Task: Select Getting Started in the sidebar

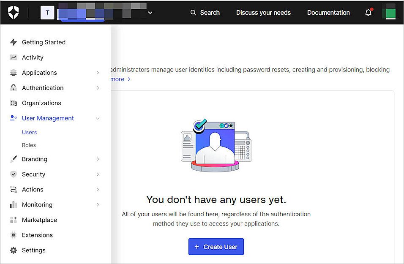Action: tap(44, 42)
